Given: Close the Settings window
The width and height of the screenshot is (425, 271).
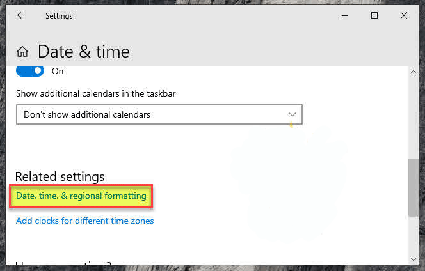Looking at the screenshot, I should click(404, 16).
